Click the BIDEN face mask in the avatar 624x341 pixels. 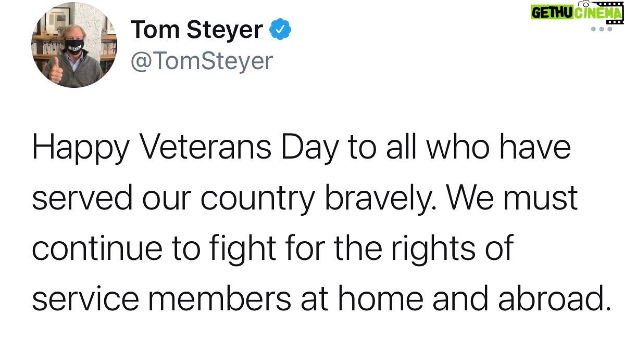click(74, 46)
